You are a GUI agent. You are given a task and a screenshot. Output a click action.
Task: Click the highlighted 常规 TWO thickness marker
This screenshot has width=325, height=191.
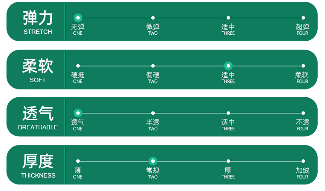pos(153,161)
